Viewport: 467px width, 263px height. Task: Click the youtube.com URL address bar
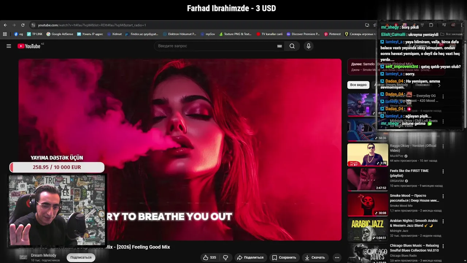pos(92,25)
